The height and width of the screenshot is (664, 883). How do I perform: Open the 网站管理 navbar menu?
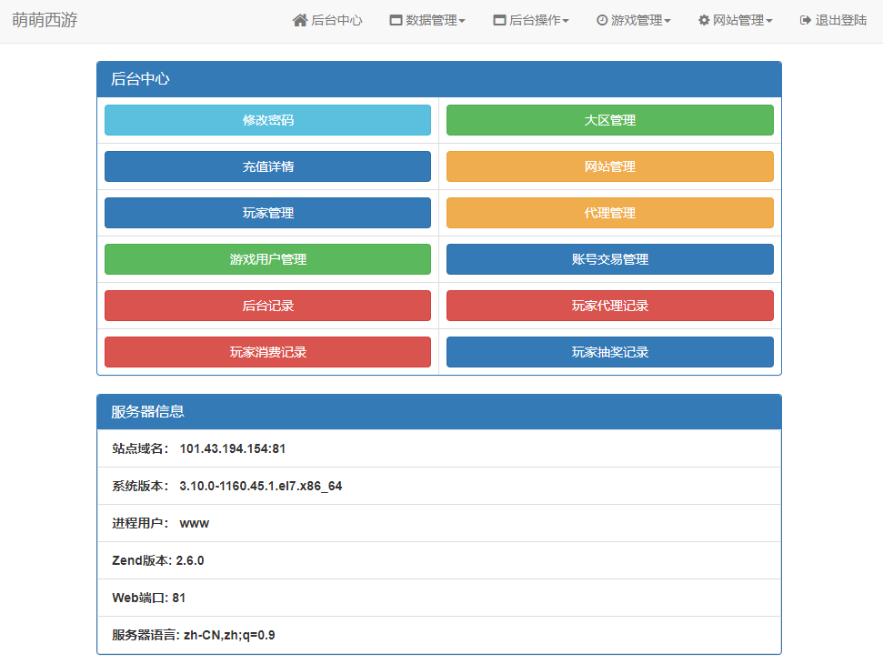(736, 20)
